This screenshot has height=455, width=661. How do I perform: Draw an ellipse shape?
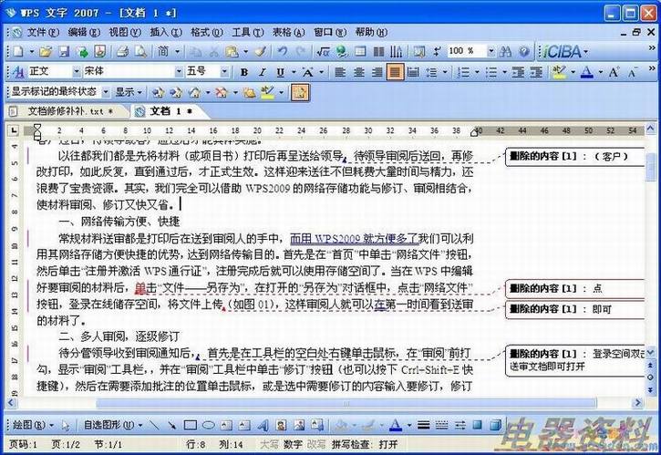click(x=209, y=425)
